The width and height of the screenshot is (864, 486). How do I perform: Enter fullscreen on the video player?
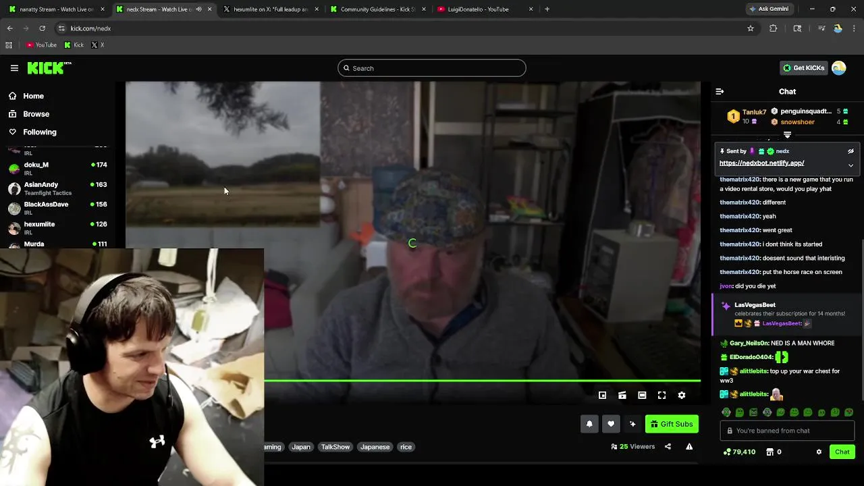[x=661, y=396]
